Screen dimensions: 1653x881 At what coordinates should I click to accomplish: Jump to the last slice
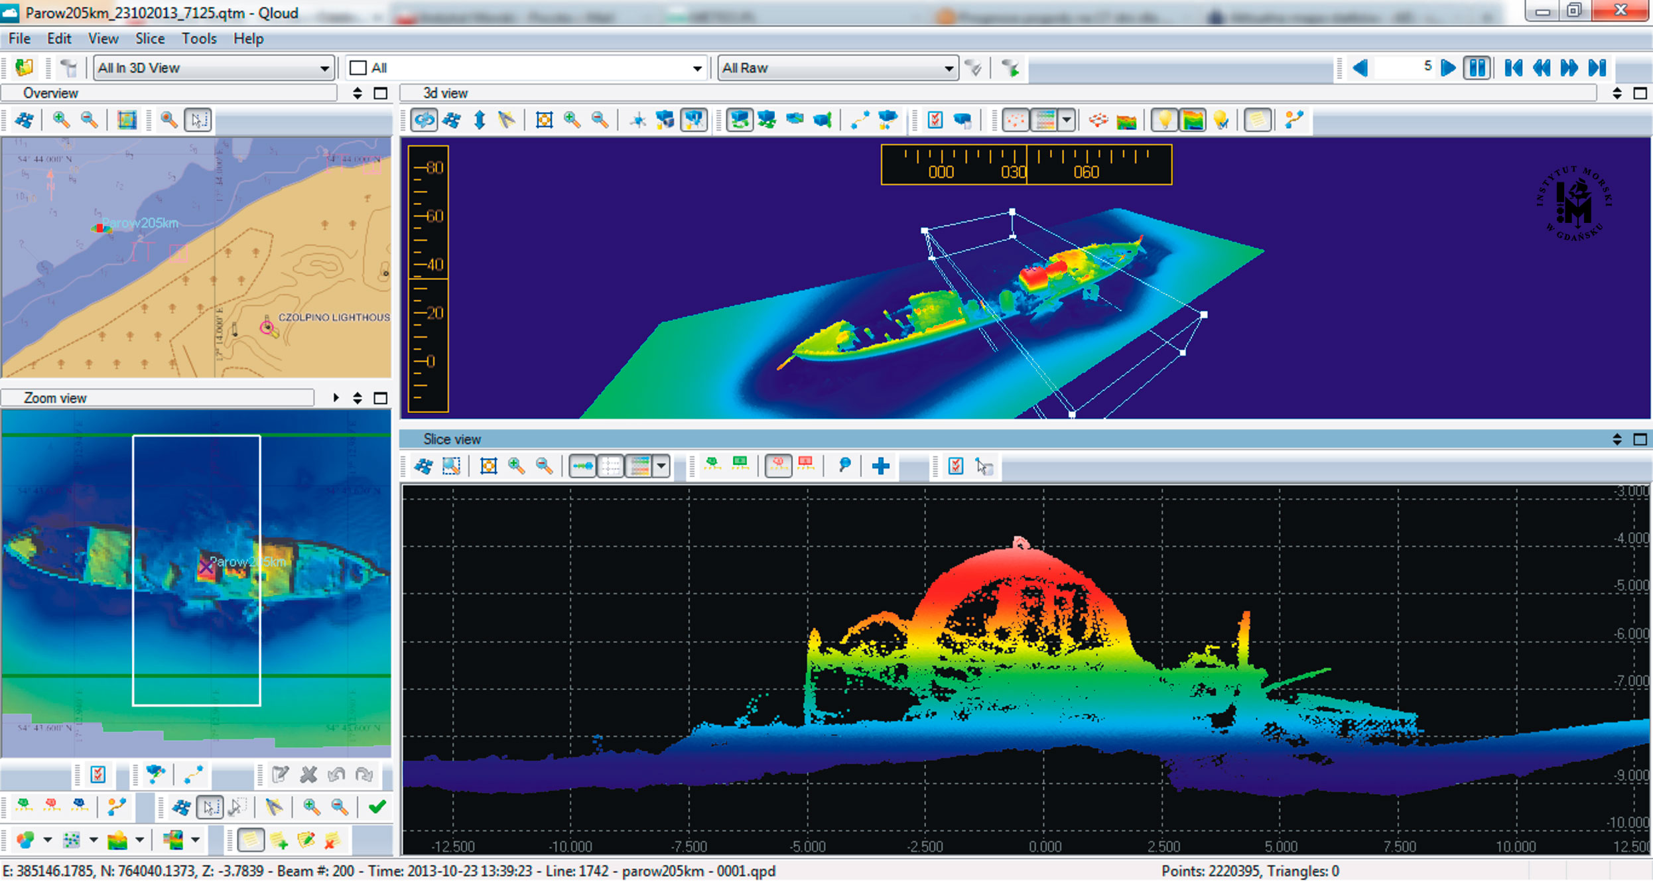pyautogui.click(x=1597, y=68)
